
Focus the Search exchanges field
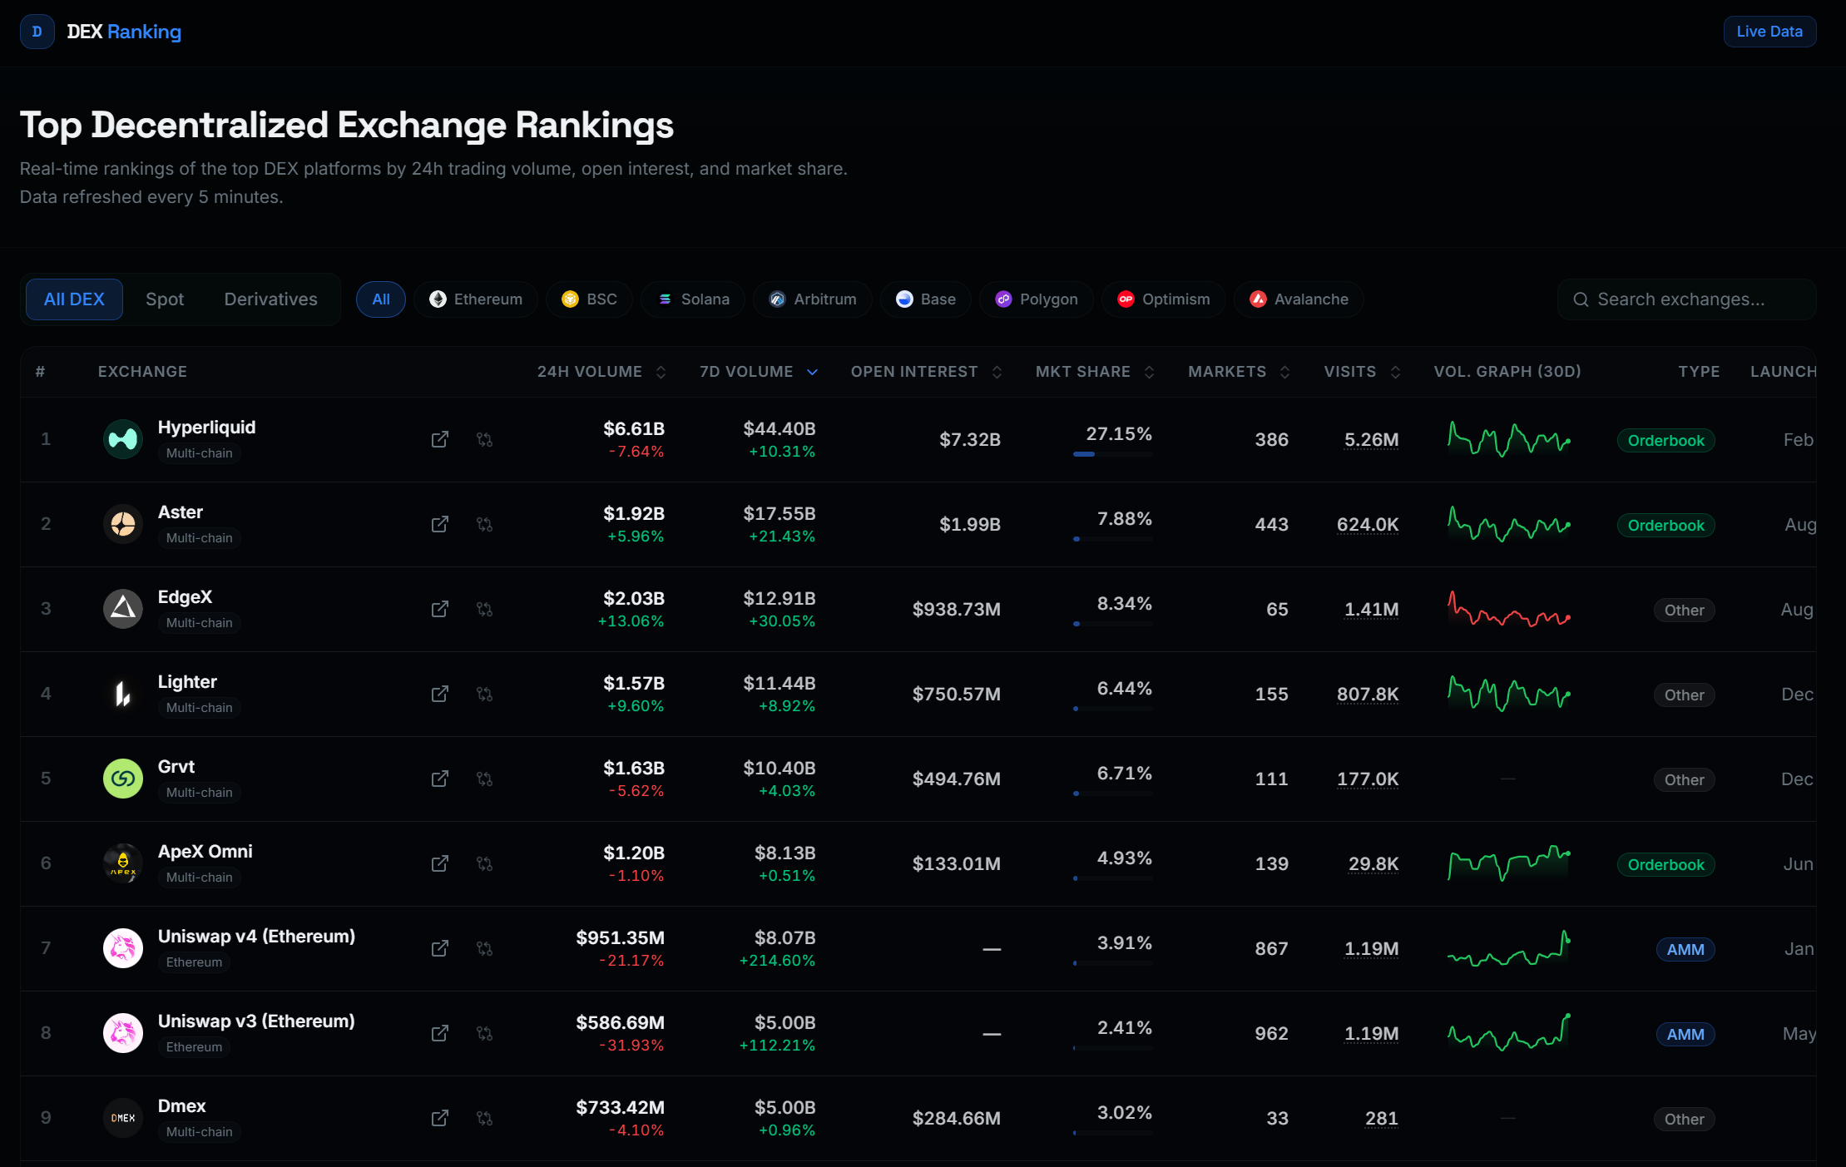pos(1689,299)
